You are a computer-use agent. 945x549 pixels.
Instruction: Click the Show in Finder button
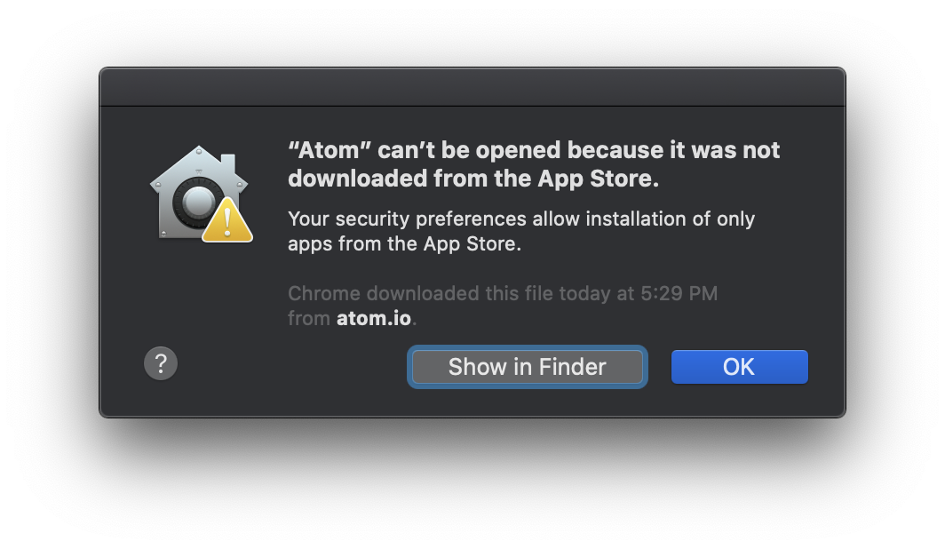point(528,366)
